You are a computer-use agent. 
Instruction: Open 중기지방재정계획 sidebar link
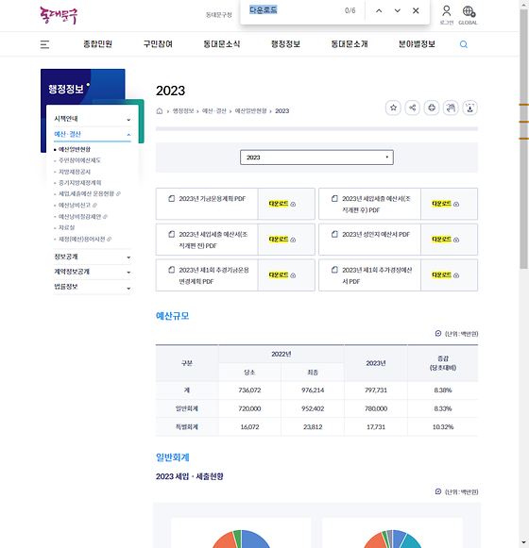[80, 183]
